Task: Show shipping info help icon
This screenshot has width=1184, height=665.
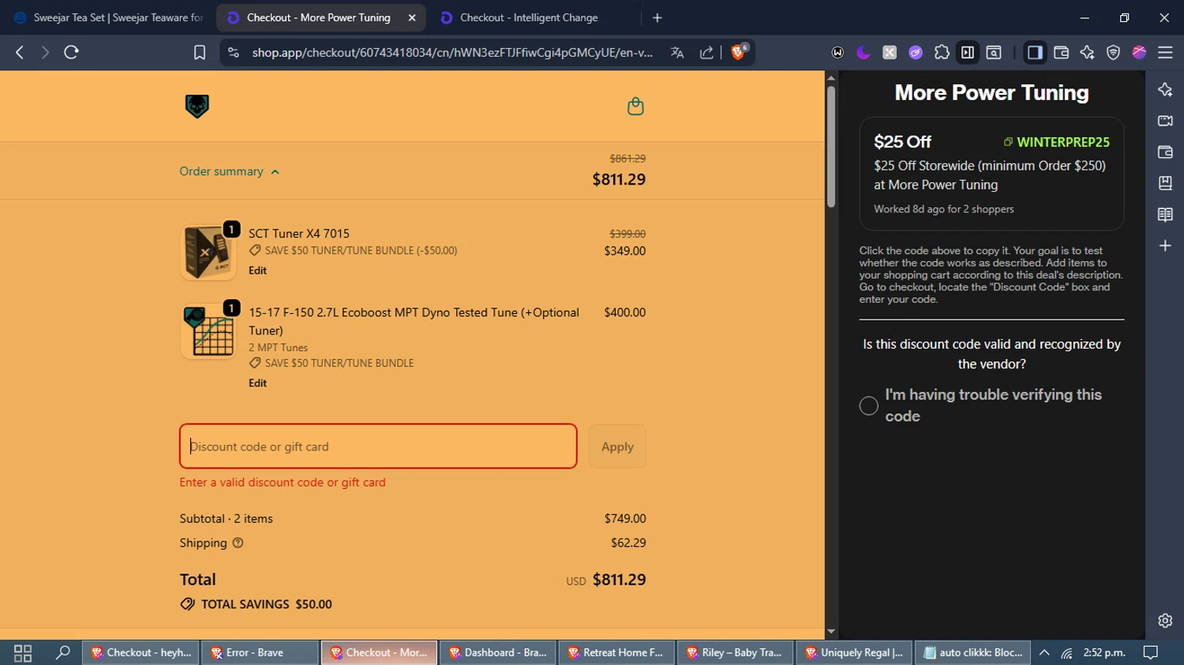Action: tap(238, 543)
